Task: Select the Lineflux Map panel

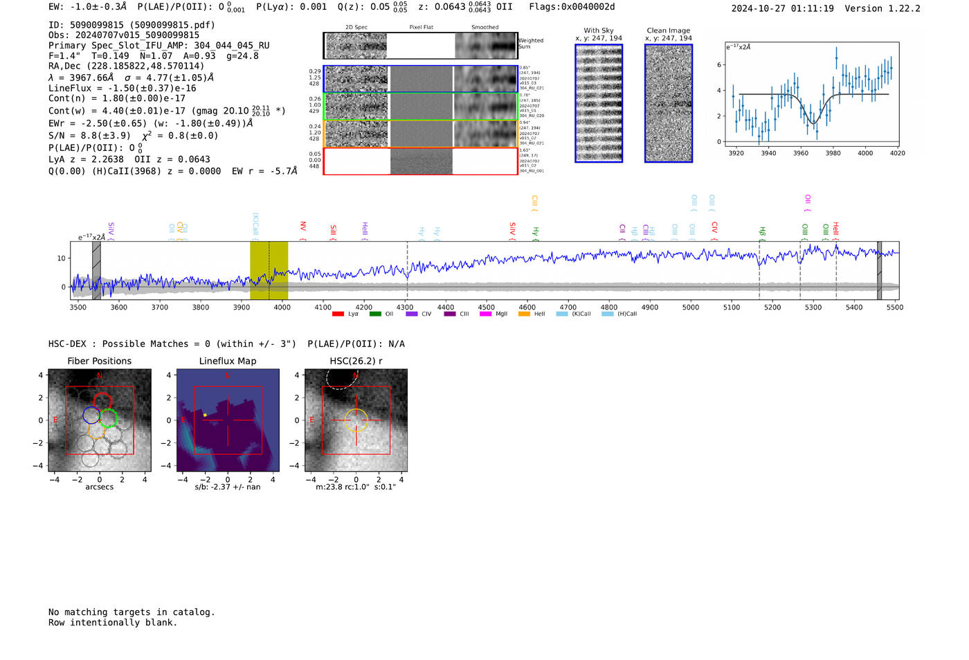Action: [x=228, y=420]
